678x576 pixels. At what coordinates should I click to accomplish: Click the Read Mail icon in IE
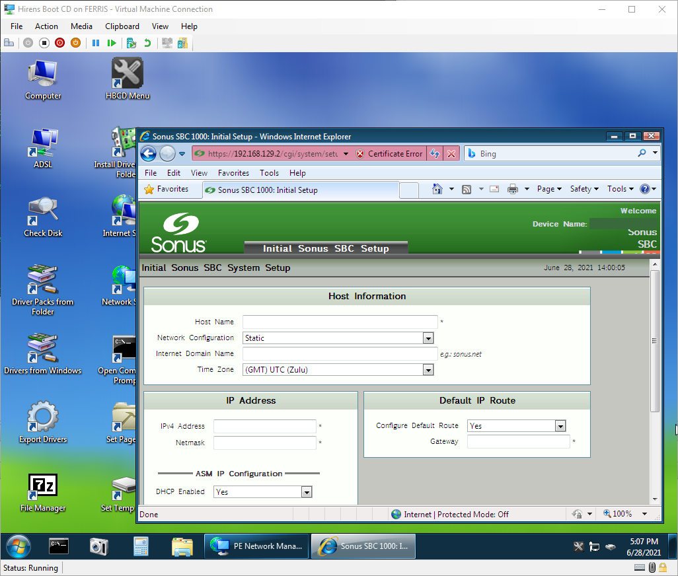point(494,189)
